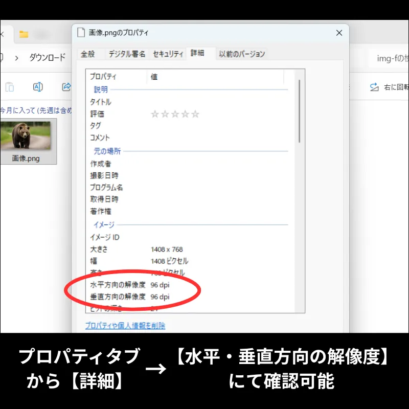Switch to the 全般 tab

[88, 54]
